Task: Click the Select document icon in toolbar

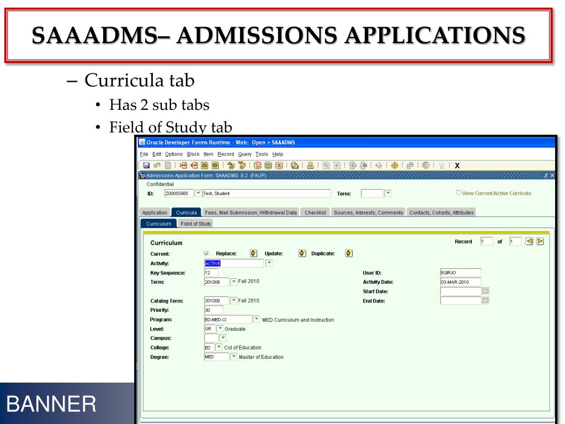Action: click(168, 166)
